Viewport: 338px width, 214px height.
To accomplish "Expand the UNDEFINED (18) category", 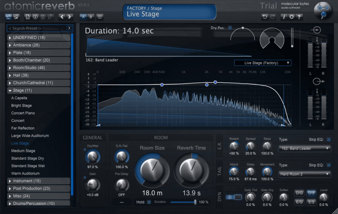I will click(39, 38).
